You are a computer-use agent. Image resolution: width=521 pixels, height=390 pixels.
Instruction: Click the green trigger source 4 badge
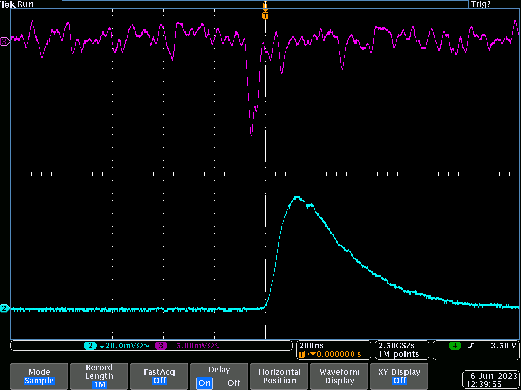click(x=455, y=346)
